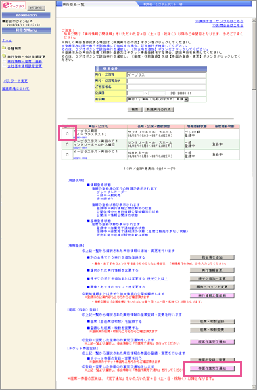Open the 推奨環境について link
Image resolution: width=257 pixels, height=390 pixels.
tap(16, 89)
